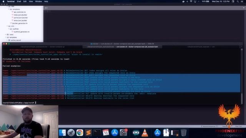Screen dimensions: 246x138
Task: Open the Apple menu
Action: click(x=3, y=2)
